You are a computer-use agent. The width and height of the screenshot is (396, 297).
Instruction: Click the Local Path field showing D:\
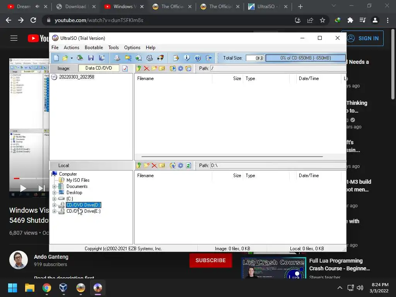(278, 166)
